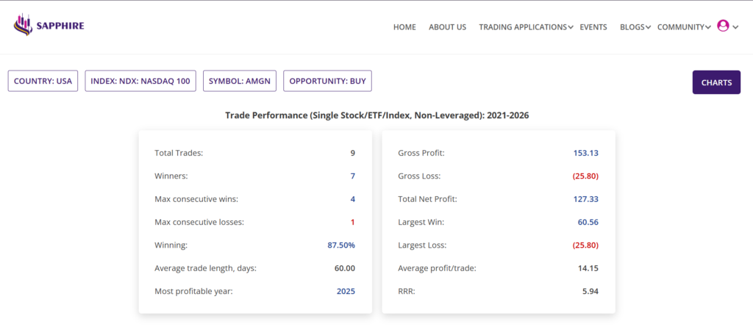Click the Total Net Profit value 127.33
Viewport: 753px width, 327px height.
coord(586,199)
